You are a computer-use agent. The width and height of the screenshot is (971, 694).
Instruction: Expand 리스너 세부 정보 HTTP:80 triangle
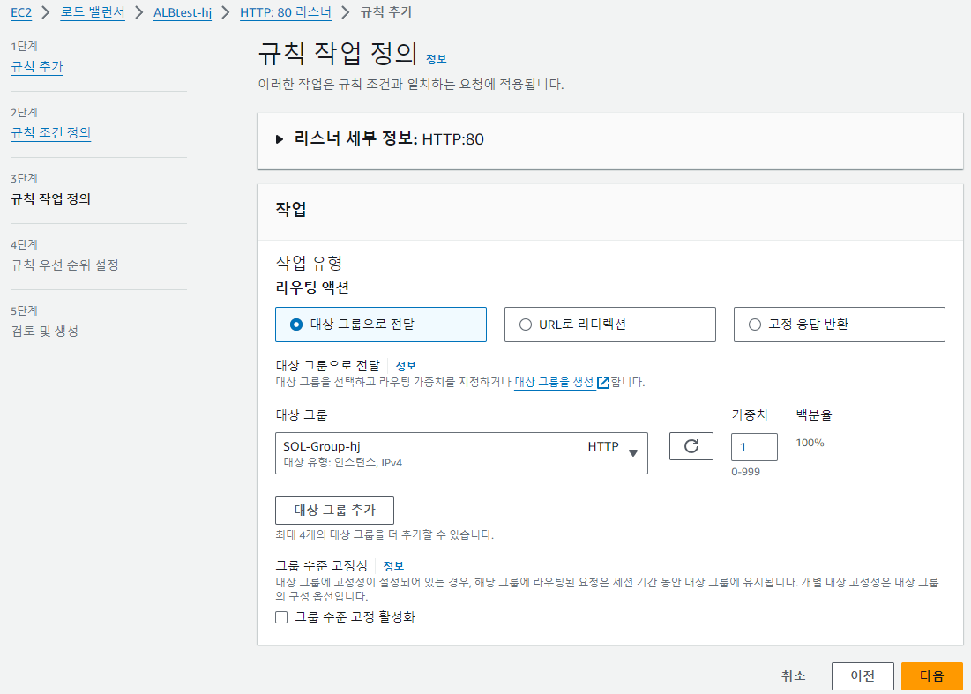(x=280, y=139)
